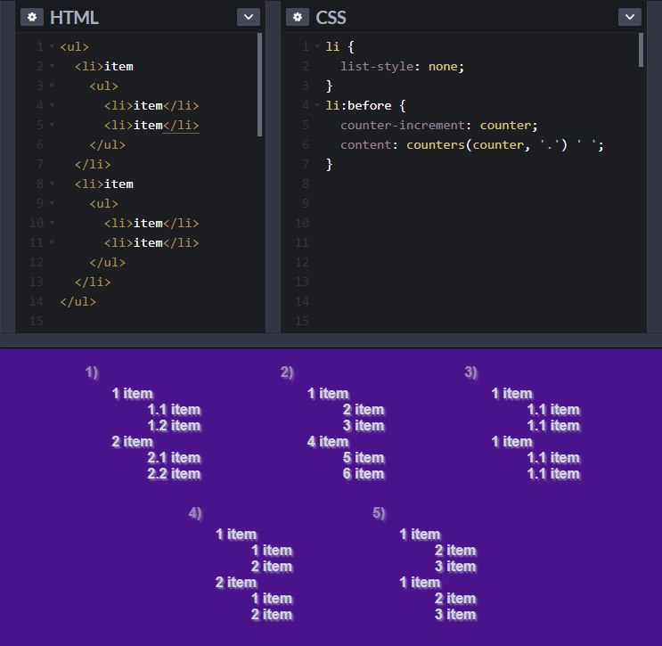Click '5 item' in answer 2
The image size is (662, 646).
click(364, 458)
